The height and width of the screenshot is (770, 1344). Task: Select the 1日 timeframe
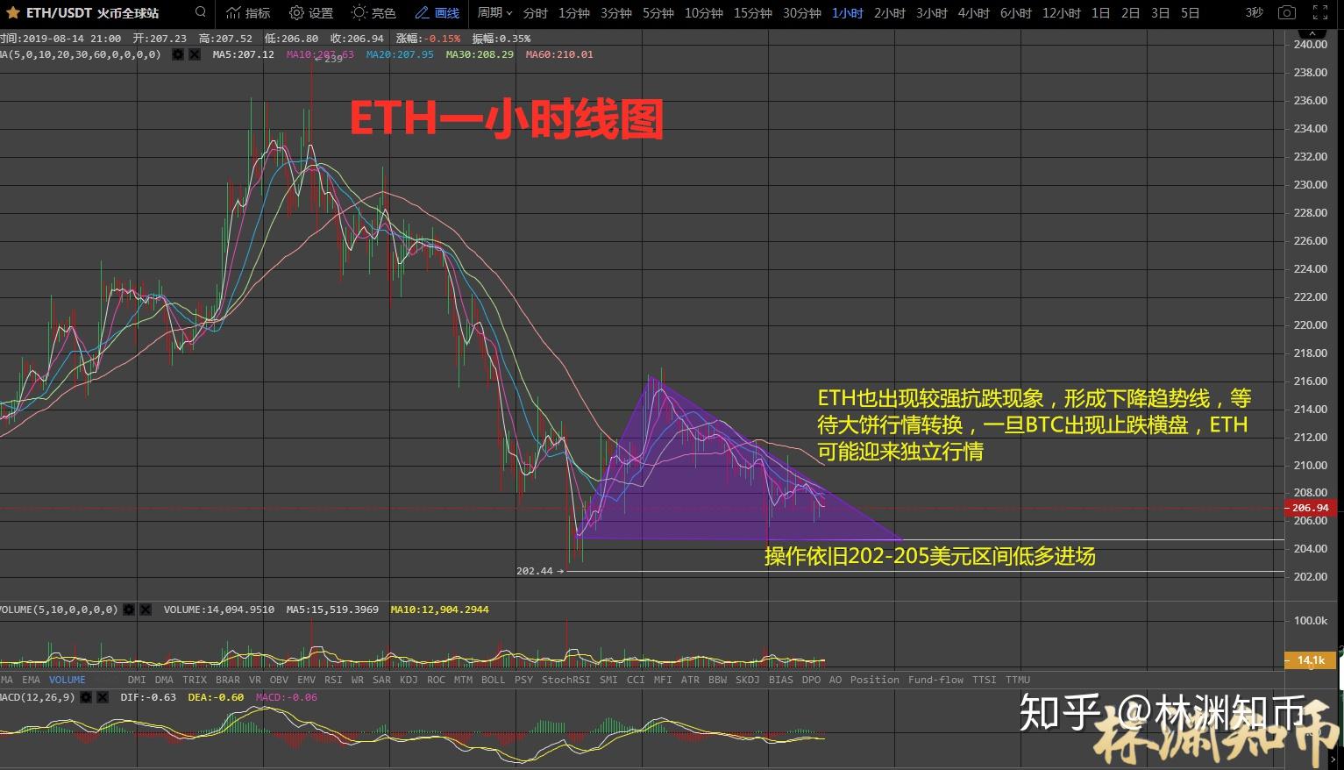pyautogui.click(x=1101, y=13)
